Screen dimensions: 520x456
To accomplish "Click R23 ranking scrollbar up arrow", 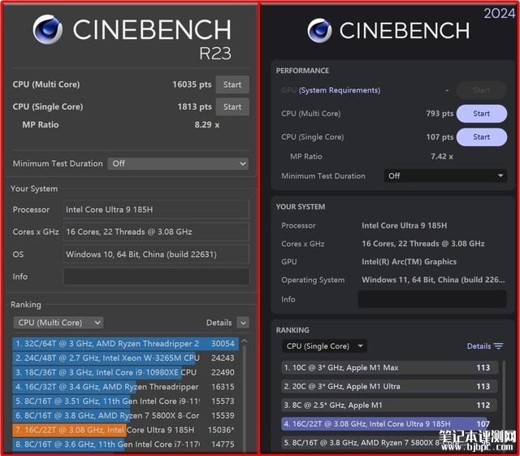I will pos(245,341).
